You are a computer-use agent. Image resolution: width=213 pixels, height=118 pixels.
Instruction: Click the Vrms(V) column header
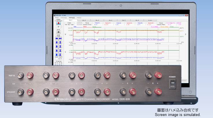[x=97, y=23]
